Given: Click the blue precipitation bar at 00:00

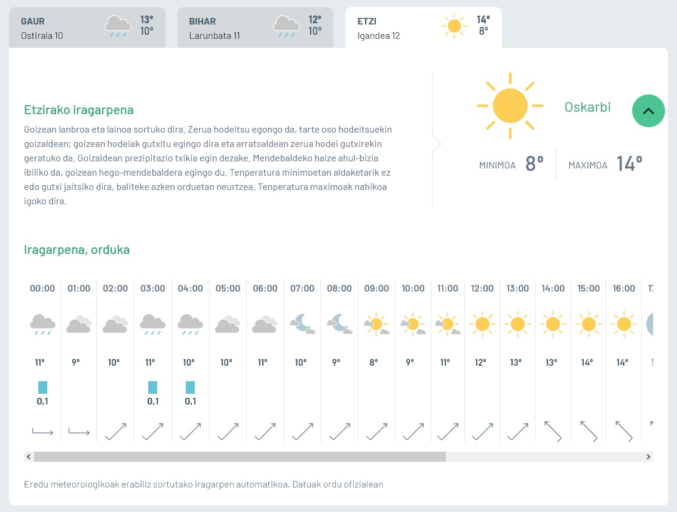Looking at the screenshot, I should [x=42, y=387].
